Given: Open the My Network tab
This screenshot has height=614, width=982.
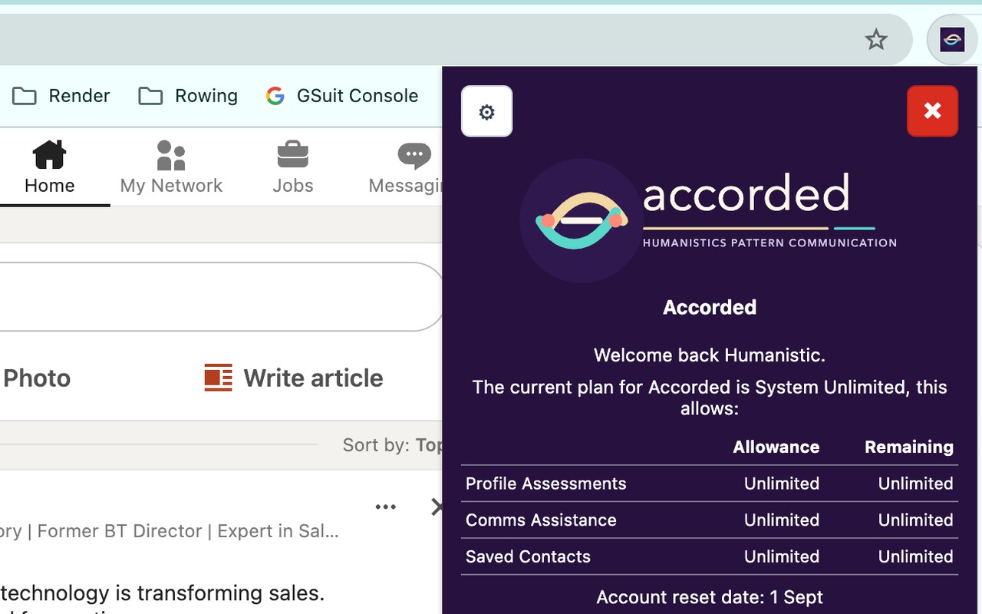Looking at the screenshot, I should click(171, 167).
